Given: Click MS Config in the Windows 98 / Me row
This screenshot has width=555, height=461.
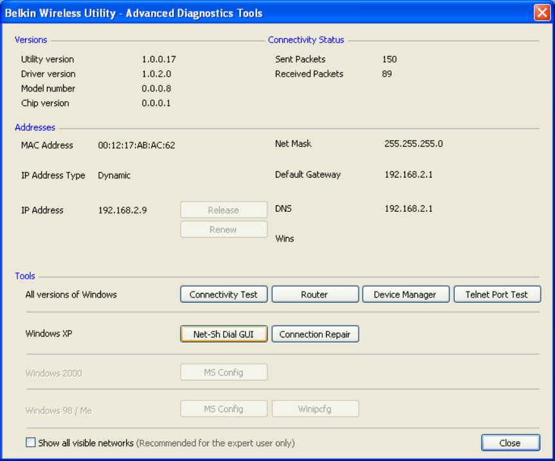Looking at the screenshot, I should (224, 409).
